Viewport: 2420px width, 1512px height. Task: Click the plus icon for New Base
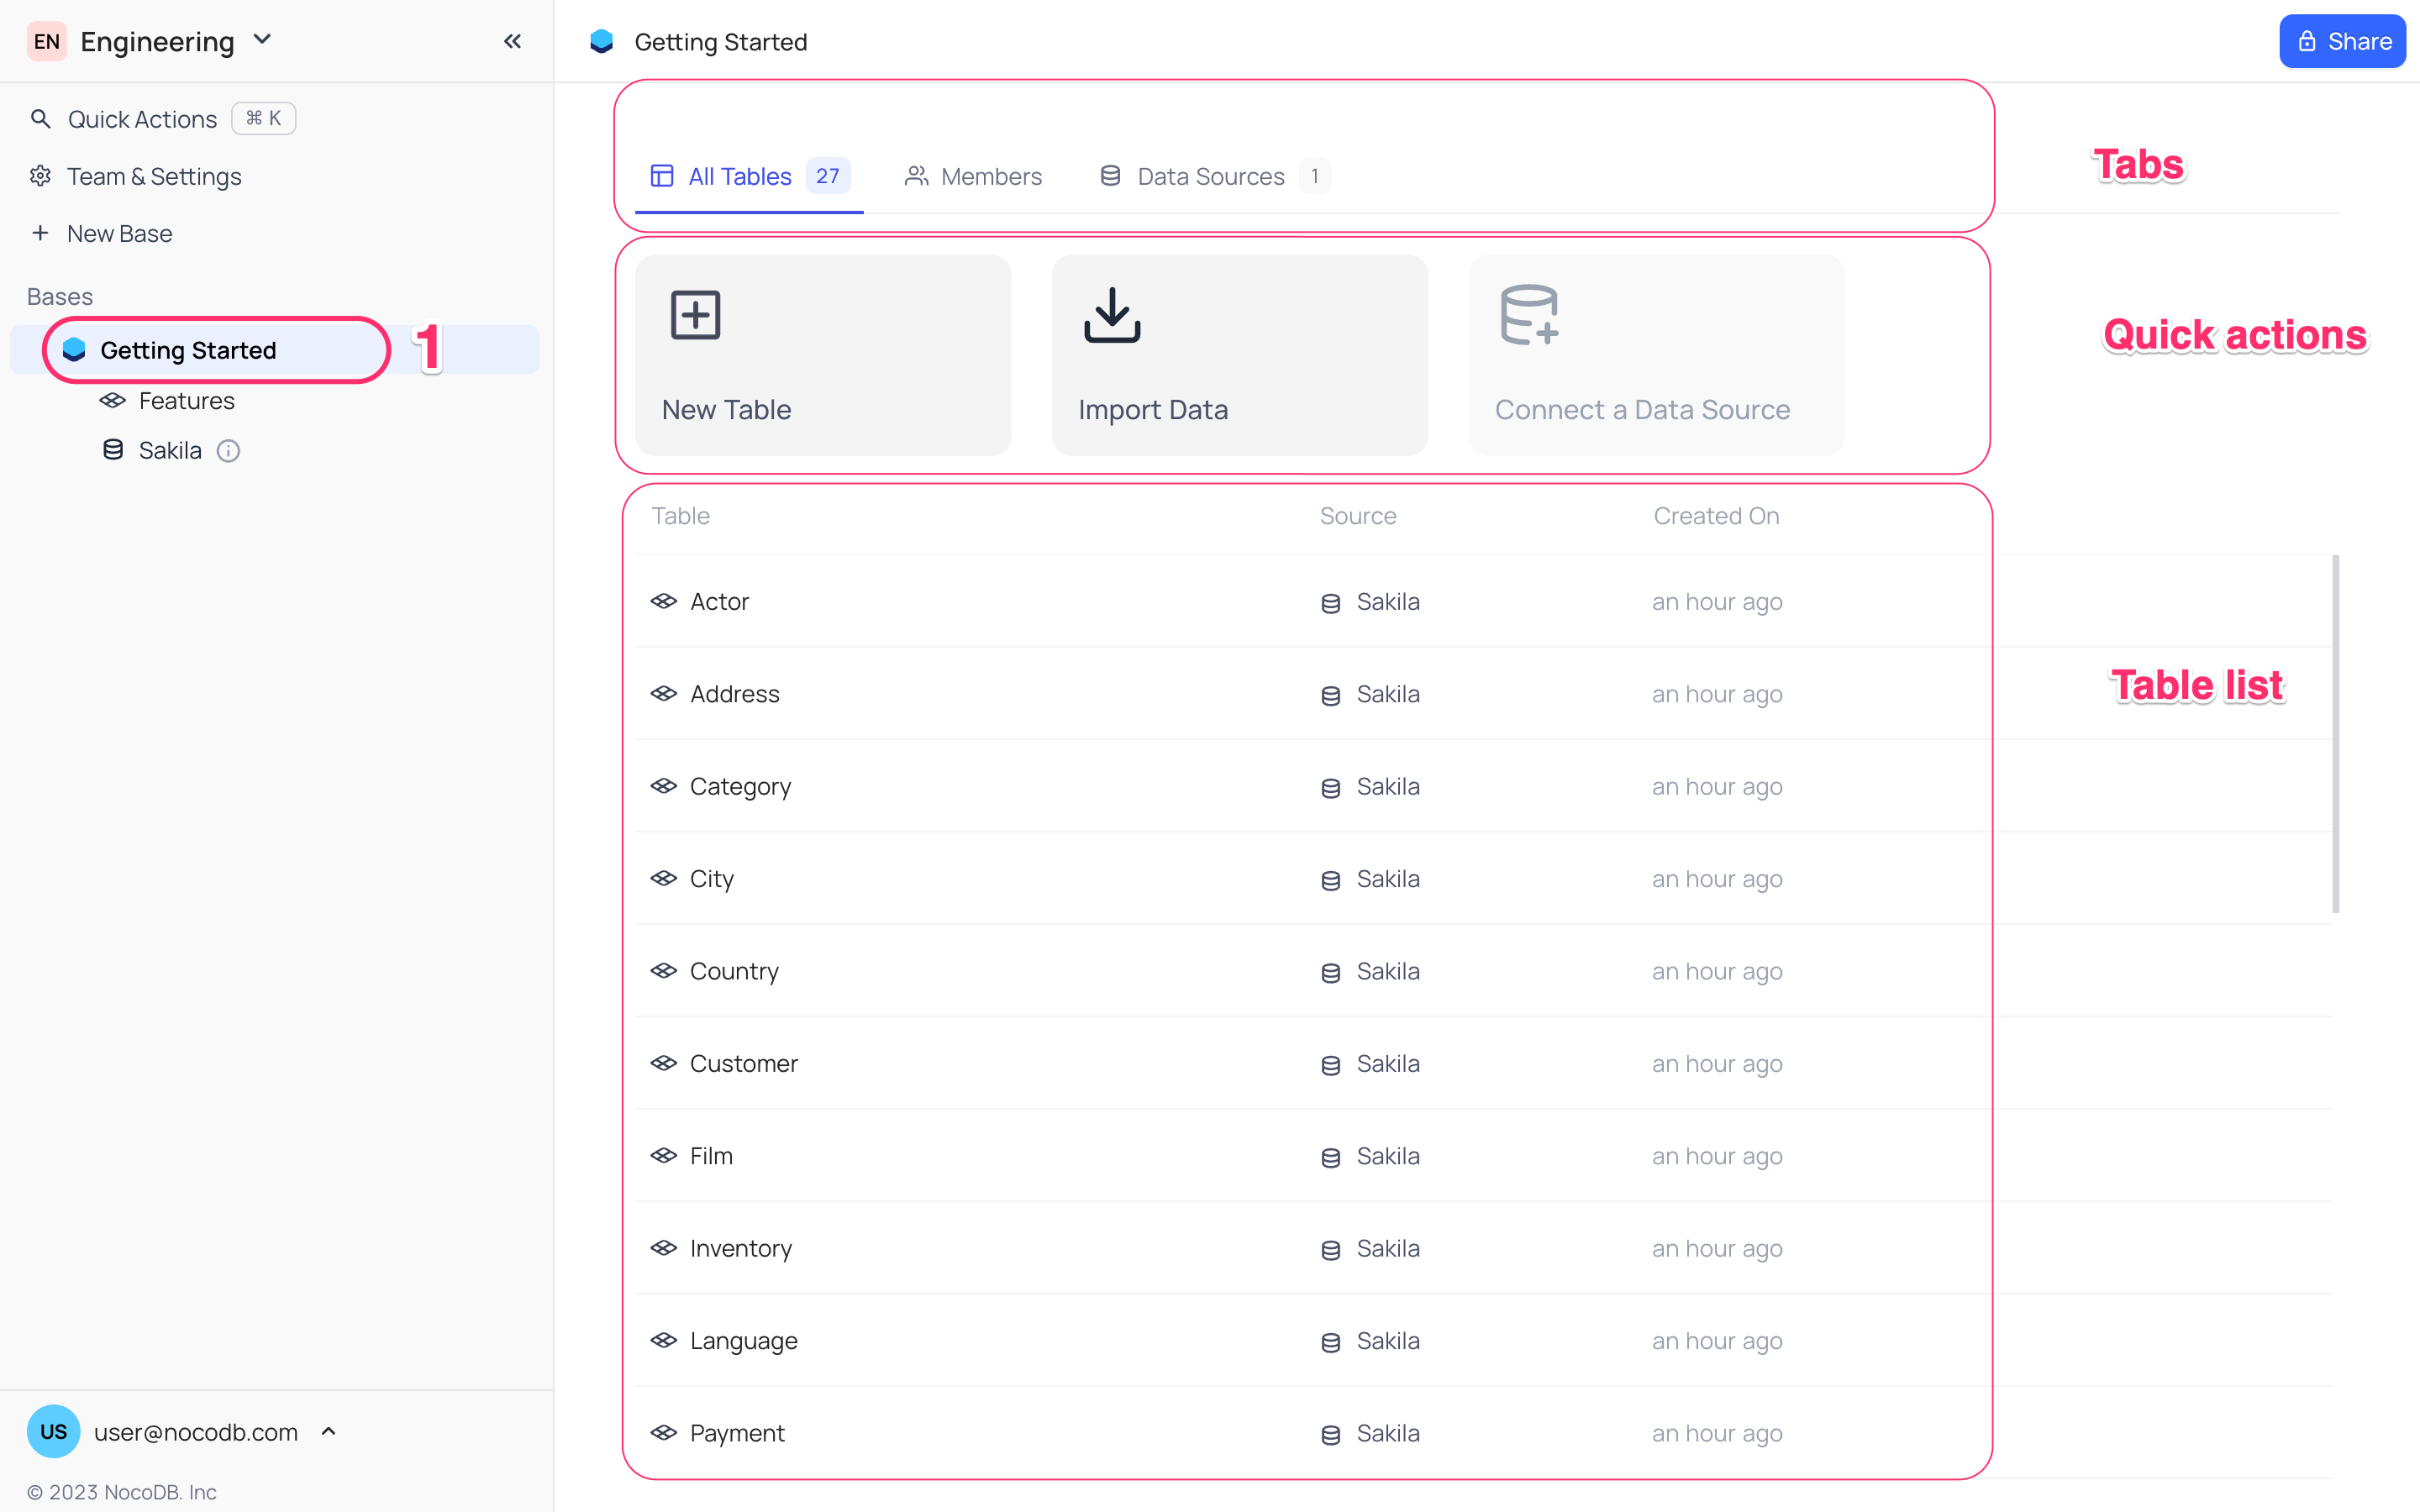pos(40,233)
